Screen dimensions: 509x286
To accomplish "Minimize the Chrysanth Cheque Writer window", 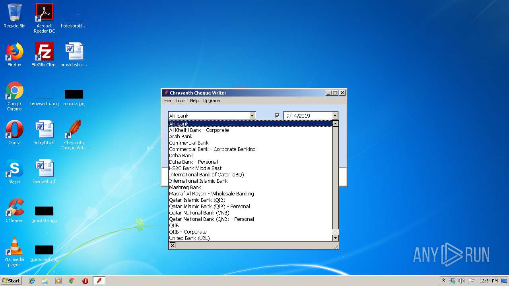I will (x=328, y=93).
